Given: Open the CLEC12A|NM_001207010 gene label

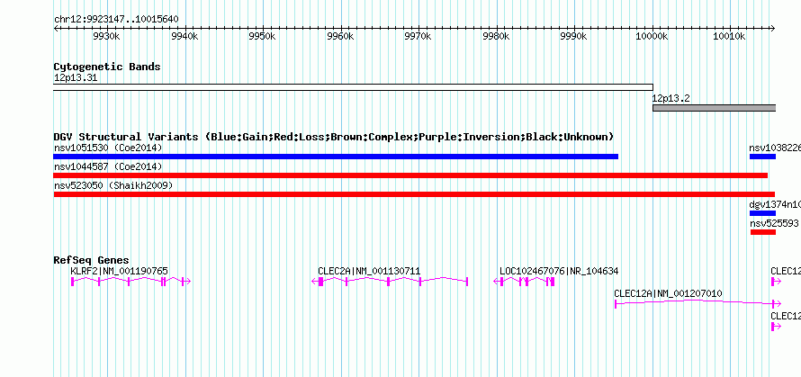Looking at the screenshot, I should click(x=668, y=293).
